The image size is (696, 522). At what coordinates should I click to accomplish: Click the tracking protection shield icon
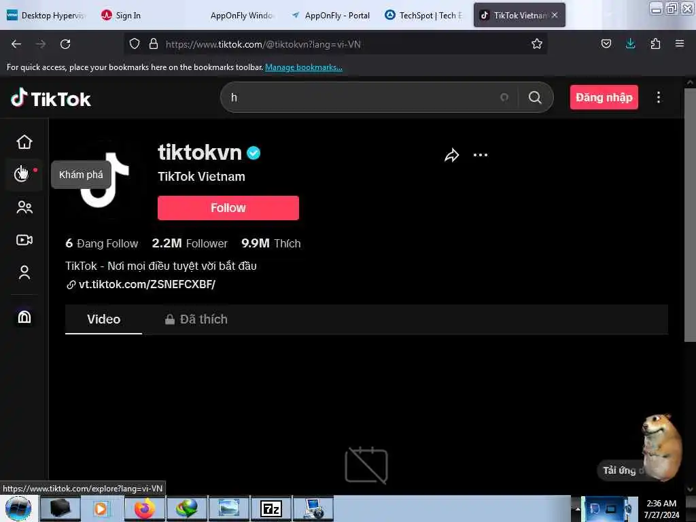[x=135, y=44]
